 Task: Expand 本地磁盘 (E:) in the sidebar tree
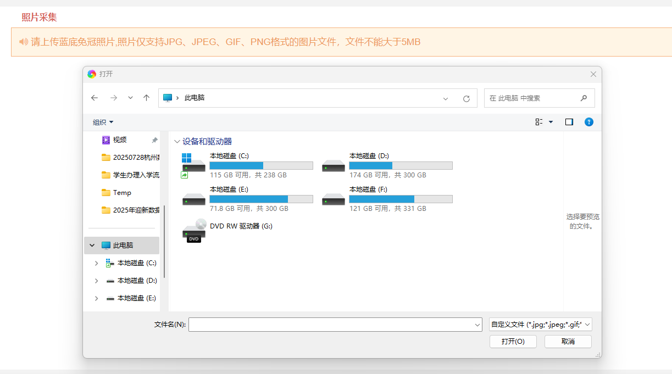(97, 298)
